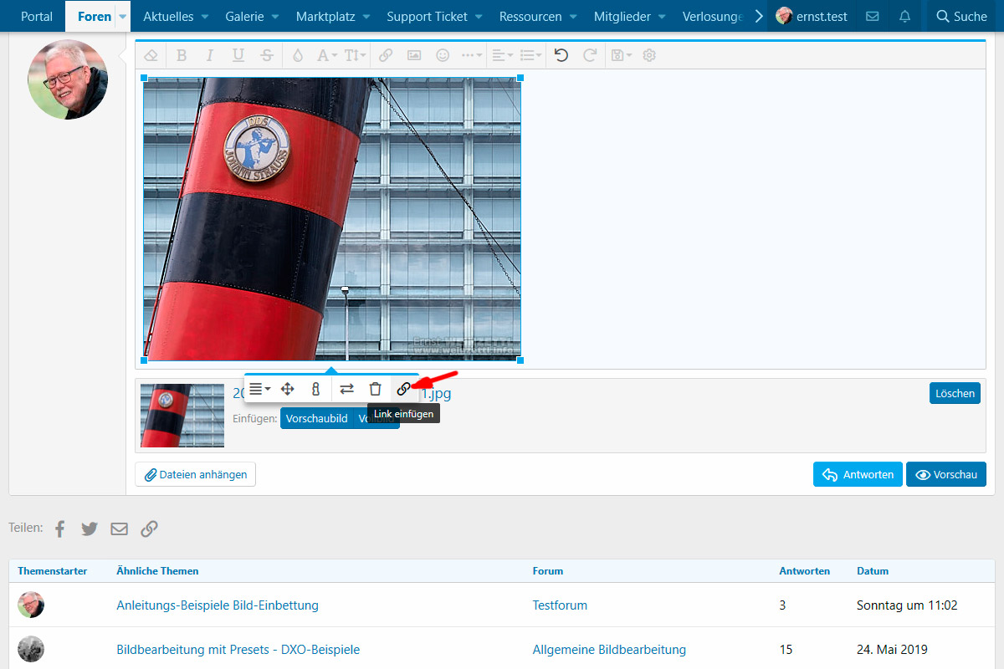The width and height of the screenshot is (1004, 669).
Task: Click the alternative text icon in image popup
Action: [315, 389]
